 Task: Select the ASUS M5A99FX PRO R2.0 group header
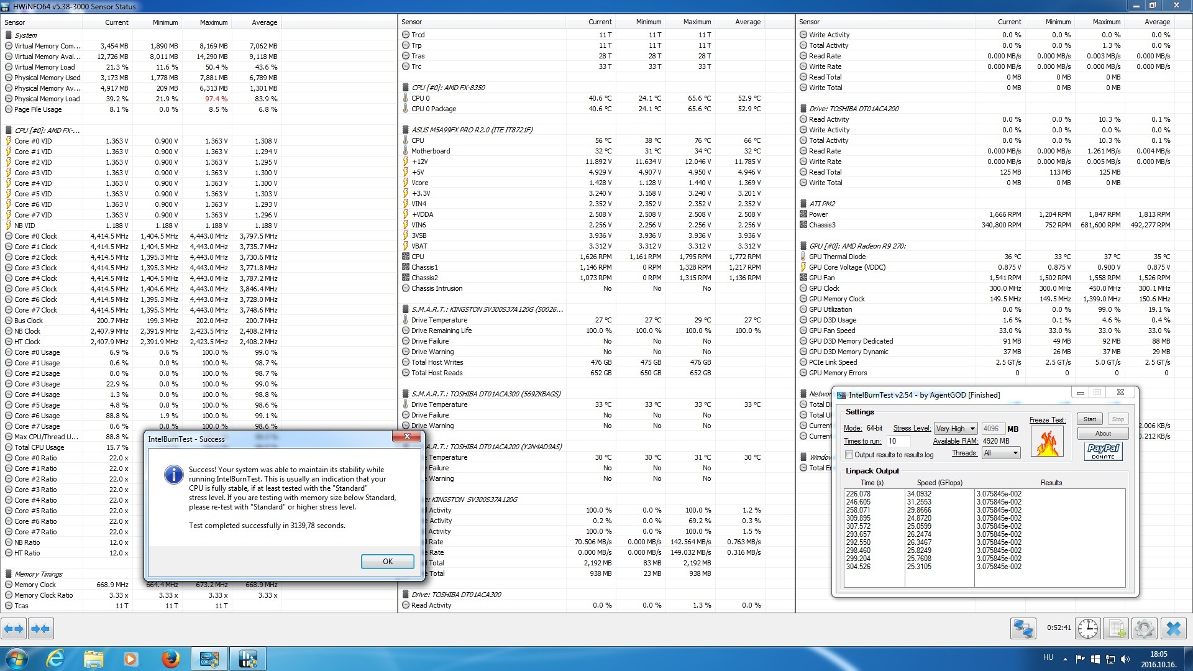pyautogui.click(x=472, y=130)
